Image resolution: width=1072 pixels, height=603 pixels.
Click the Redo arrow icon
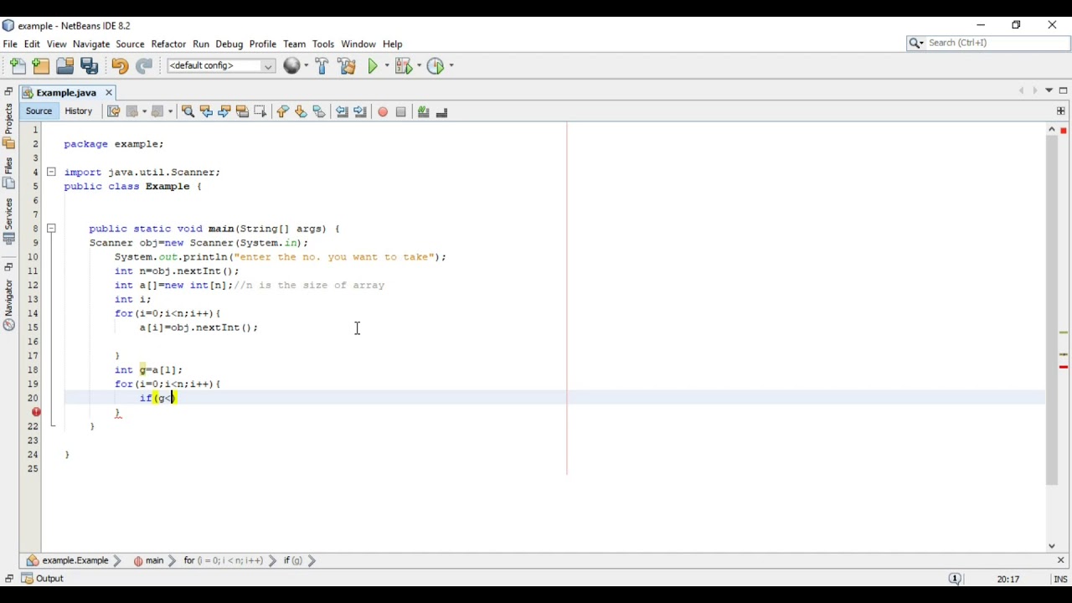144,65
